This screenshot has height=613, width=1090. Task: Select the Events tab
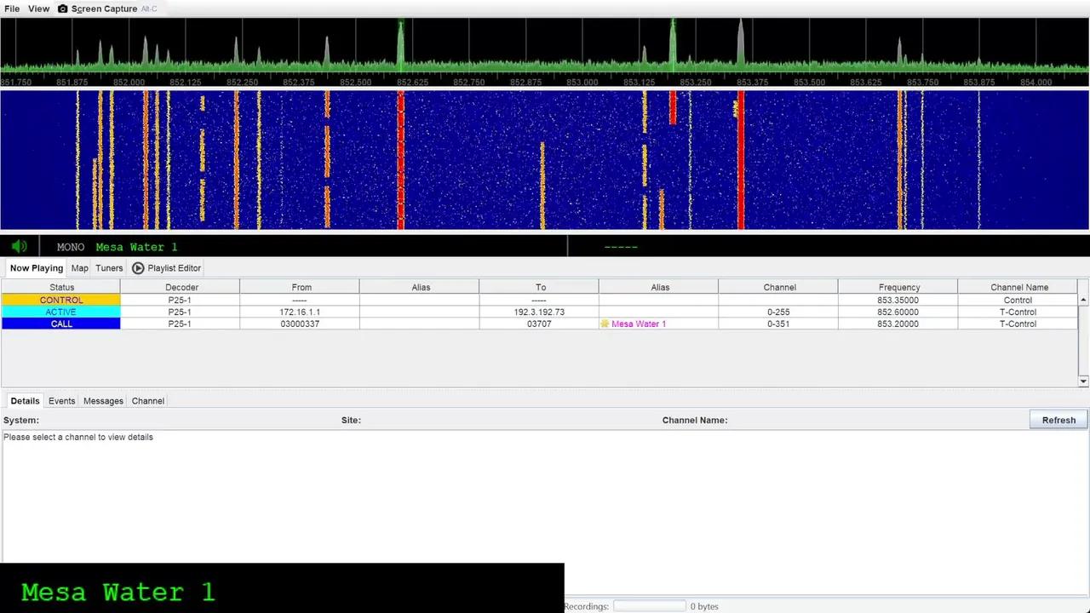click(61, 401)
